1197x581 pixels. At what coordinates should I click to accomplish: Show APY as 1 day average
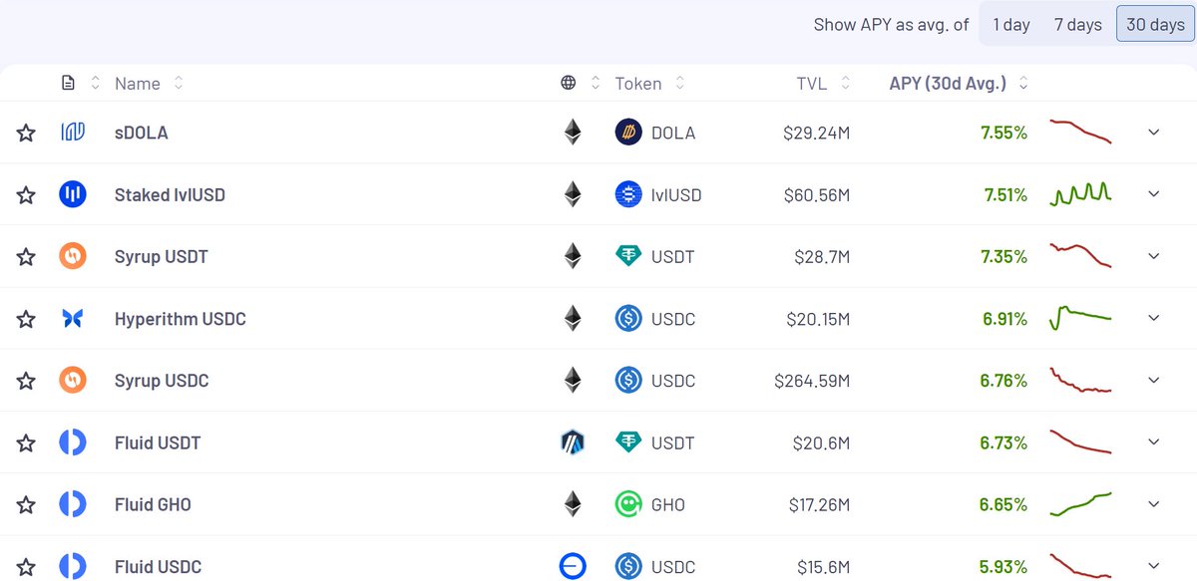click(1011, 24)
